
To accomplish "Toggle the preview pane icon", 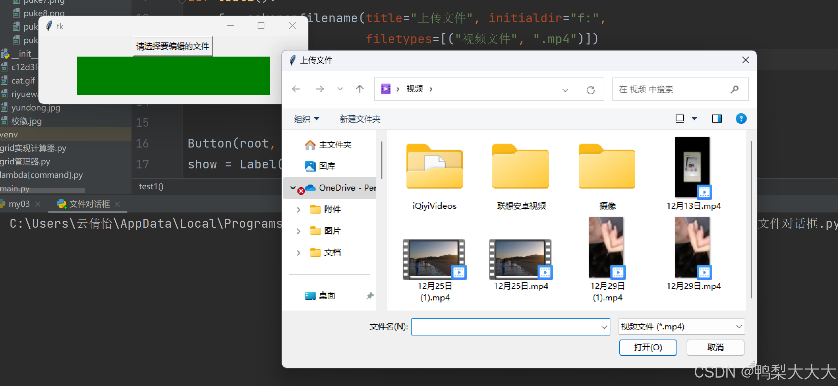I will [x=717, y=119].
